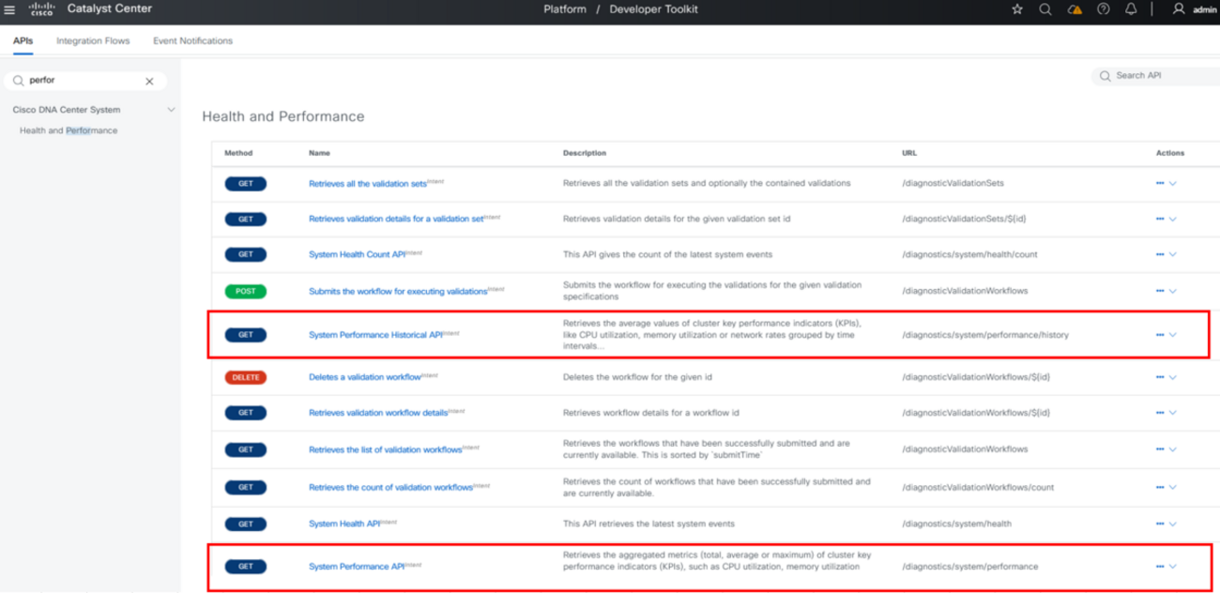The image size is (1220, 593).
Task: Open the hamburger navigation menu
Action: (x=10, y=9)
